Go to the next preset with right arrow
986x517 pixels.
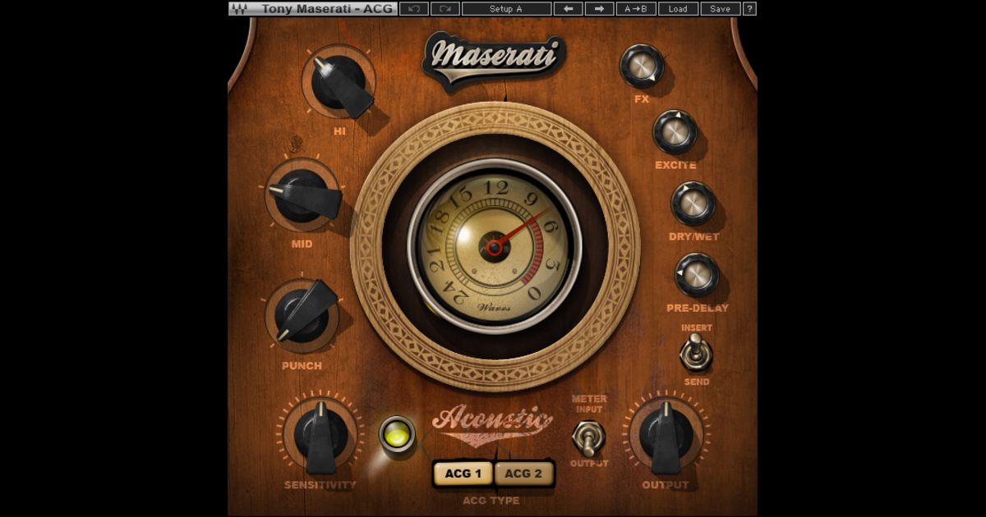599,9
